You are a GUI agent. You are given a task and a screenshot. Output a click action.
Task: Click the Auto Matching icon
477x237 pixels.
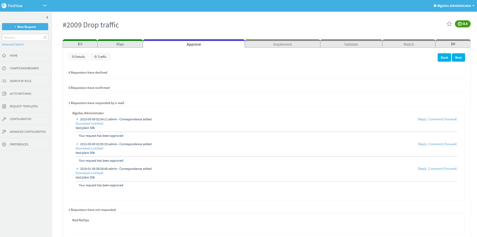point(4,94)
